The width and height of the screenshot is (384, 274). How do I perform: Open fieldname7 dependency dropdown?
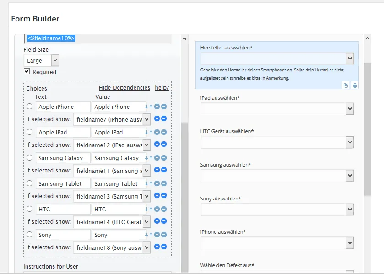coord(112,119)
